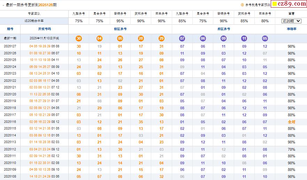Click the 前区杀号 column header

point(120,29)
